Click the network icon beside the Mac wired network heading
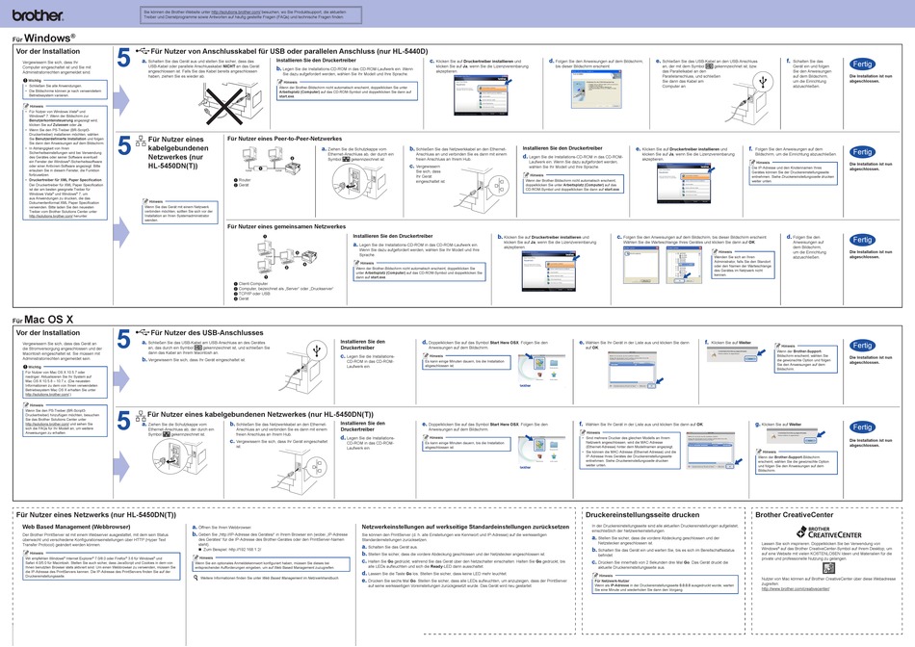915x647 pixels. 141,415
